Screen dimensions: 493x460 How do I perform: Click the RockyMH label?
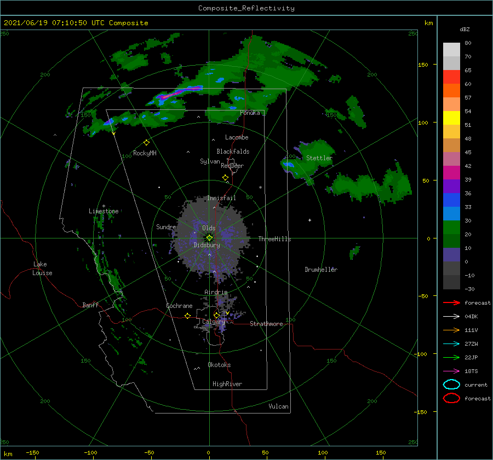point(145,153)
